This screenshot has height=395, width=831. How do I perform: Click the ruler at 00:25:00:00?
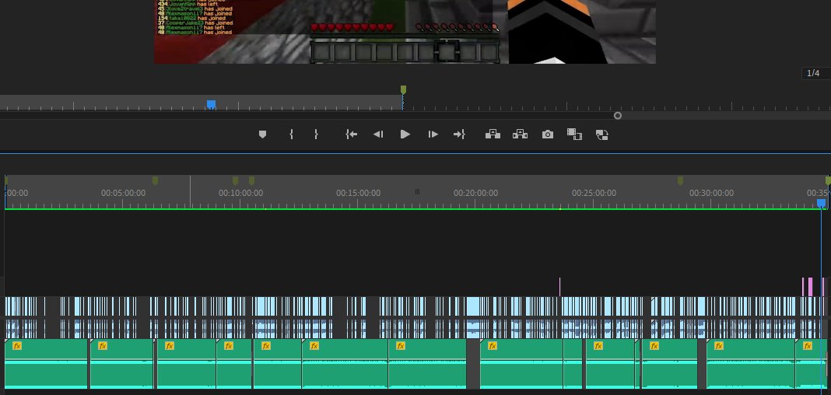click(594, 194)
